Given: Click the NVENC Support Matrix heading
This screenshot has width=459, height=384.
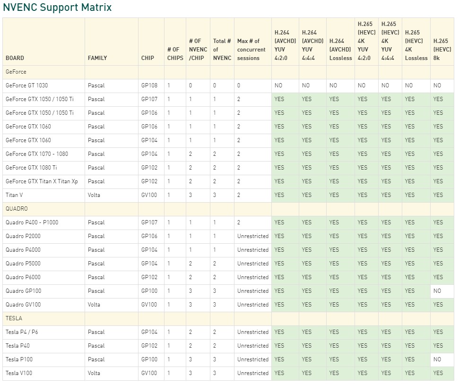Looking at the screenshot, I should point(57,8).
